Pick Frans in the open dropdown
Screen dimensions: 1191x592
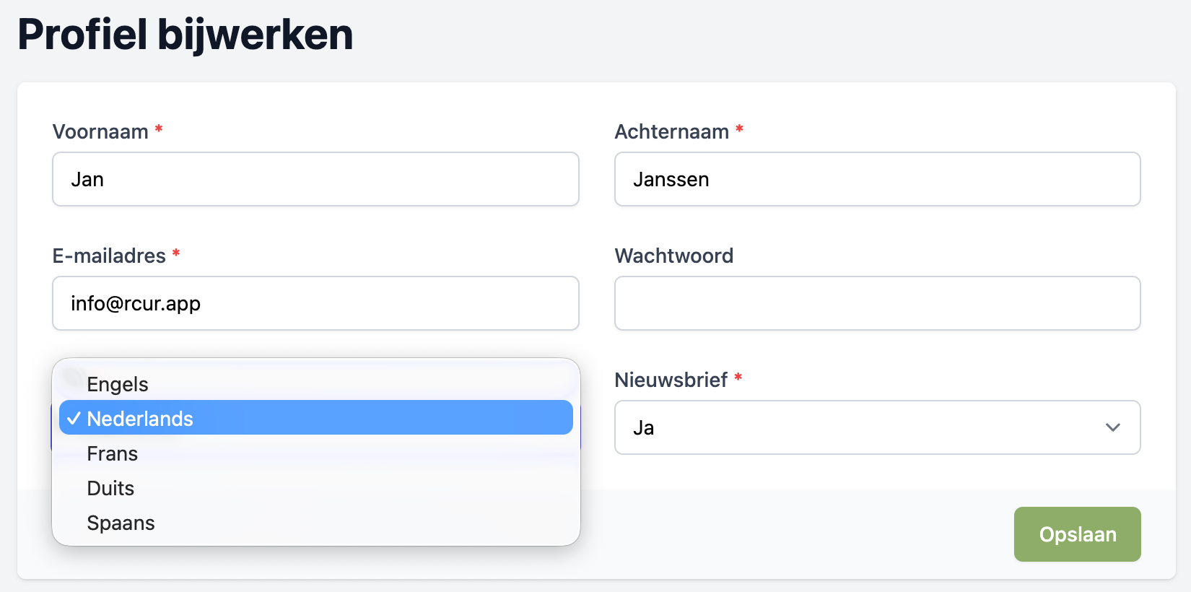point(316,453)
